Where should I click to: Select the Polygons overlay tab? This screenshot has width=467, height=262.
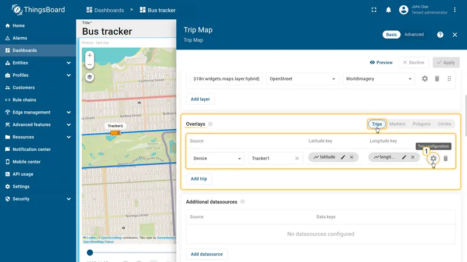coord(421,124)
